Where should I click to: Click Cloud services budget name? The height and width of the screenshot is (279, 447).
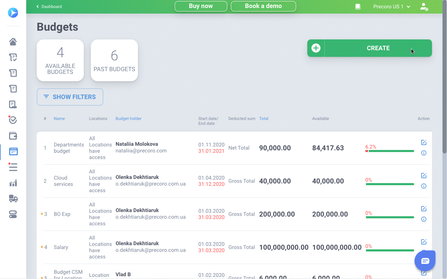[x=63, y=181]
